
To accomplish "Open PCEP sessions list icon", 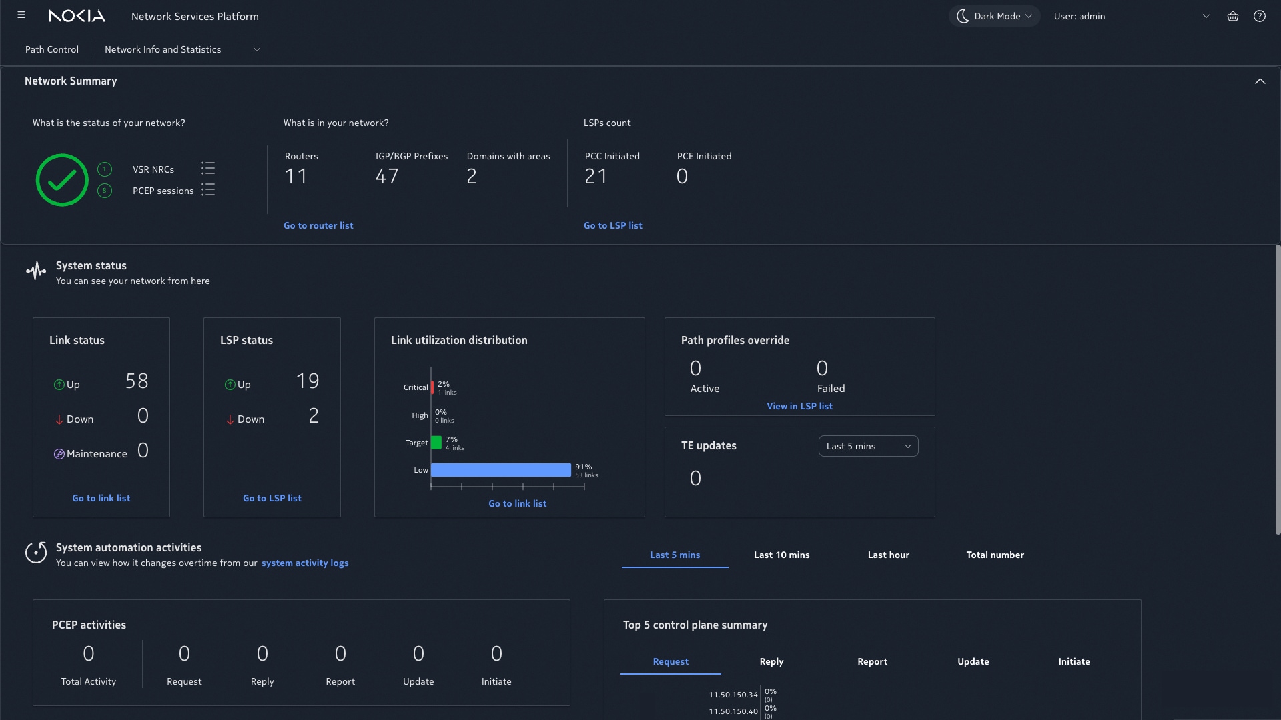I will click(208, 190).
